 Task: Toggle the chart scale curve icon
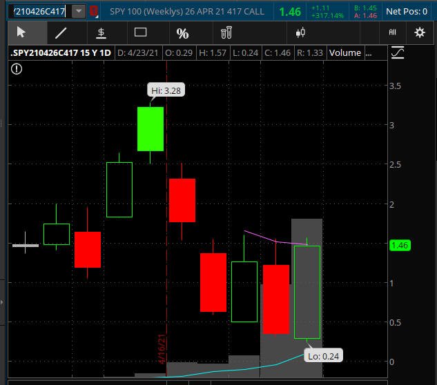pos(398,52)
